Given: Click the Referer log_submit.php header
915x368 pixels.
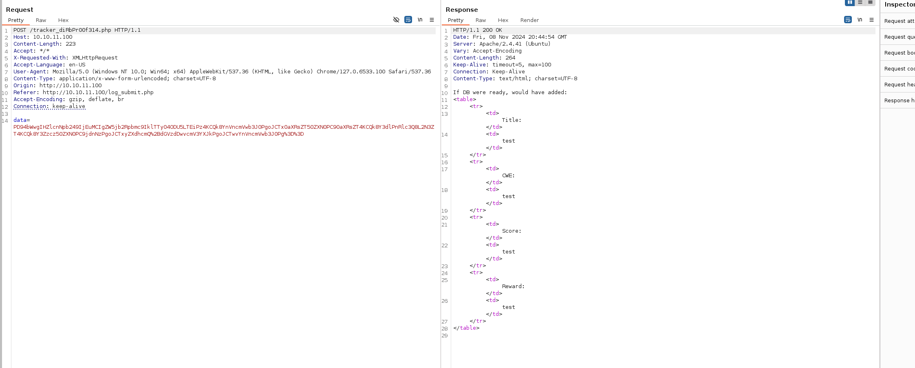Looking at the screenshot, I should [84, 93].
